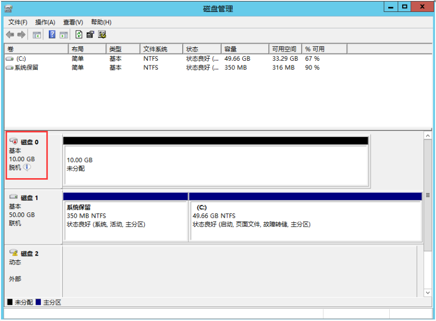
Task: Click the rightmost toolbar settings icon
Action: (x=102, y=35)
